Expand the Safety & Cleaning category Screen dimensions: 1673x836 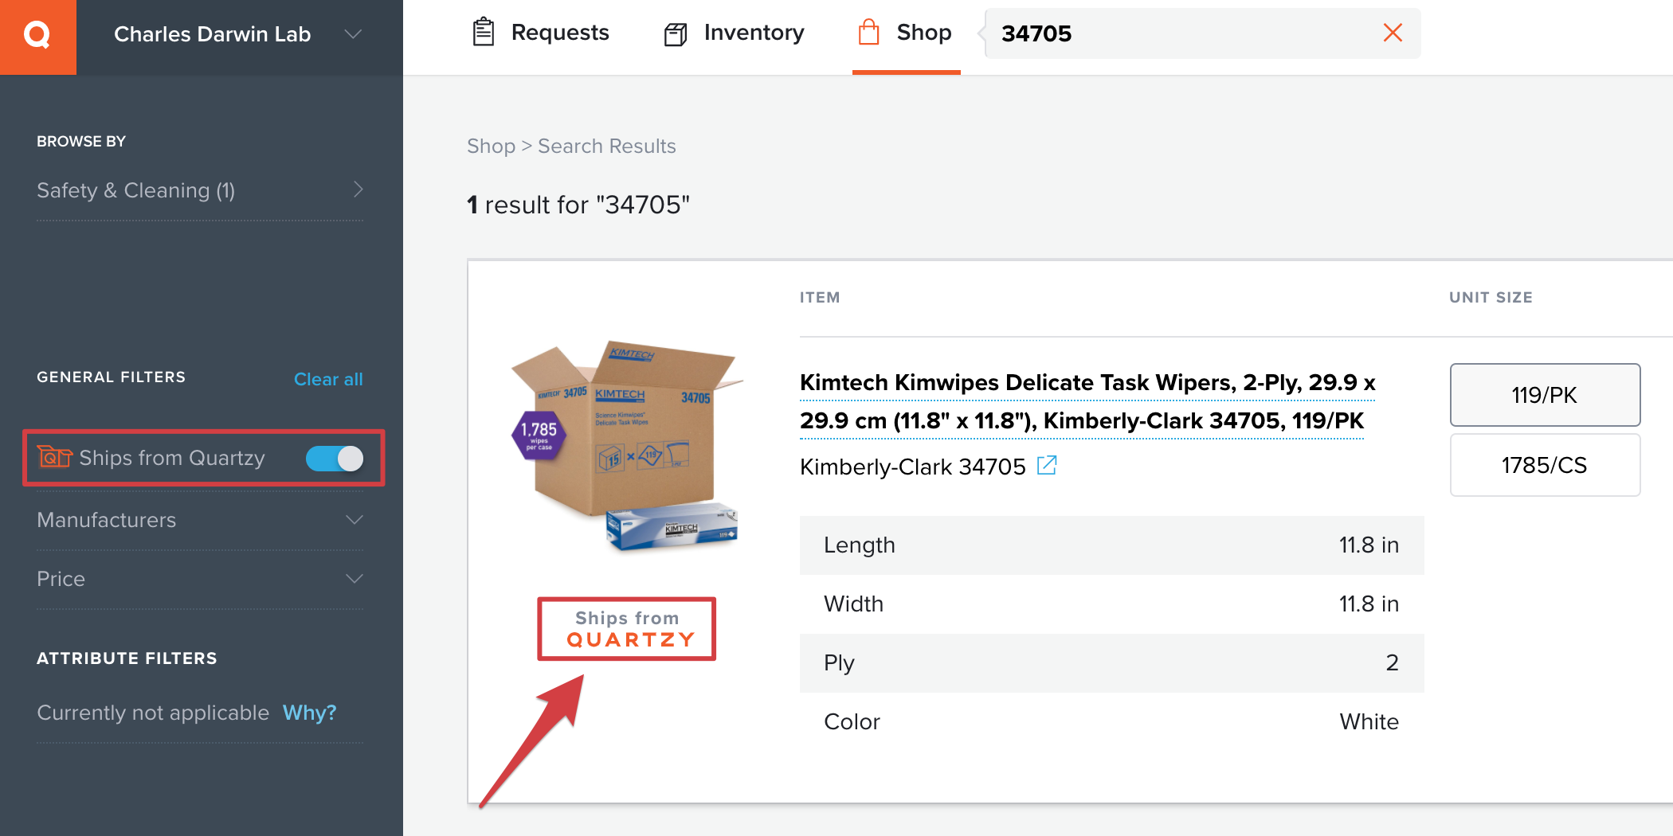tap(200, 190)
